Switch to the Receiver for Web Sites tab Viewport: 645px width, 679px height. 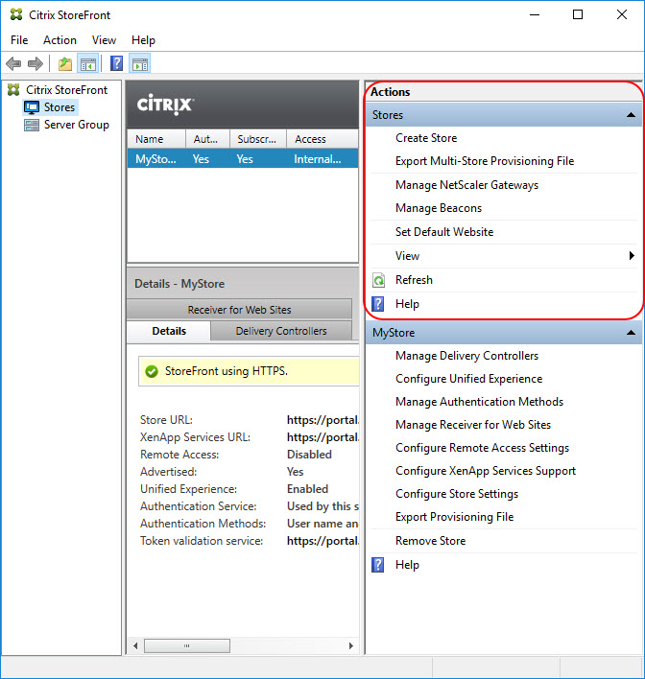(239, 310)
